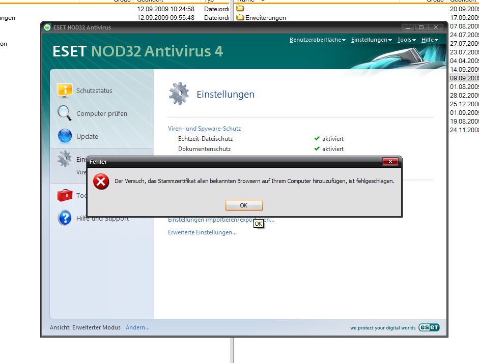This screenshot has height=363, width=479.
Task: Click Hilfe und Support sidebar label
Action: 102,219
